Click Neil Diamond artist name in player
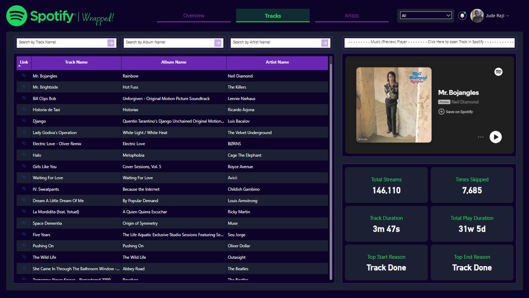Viewport: 529px width, 298px height. (x=465, y=102)
